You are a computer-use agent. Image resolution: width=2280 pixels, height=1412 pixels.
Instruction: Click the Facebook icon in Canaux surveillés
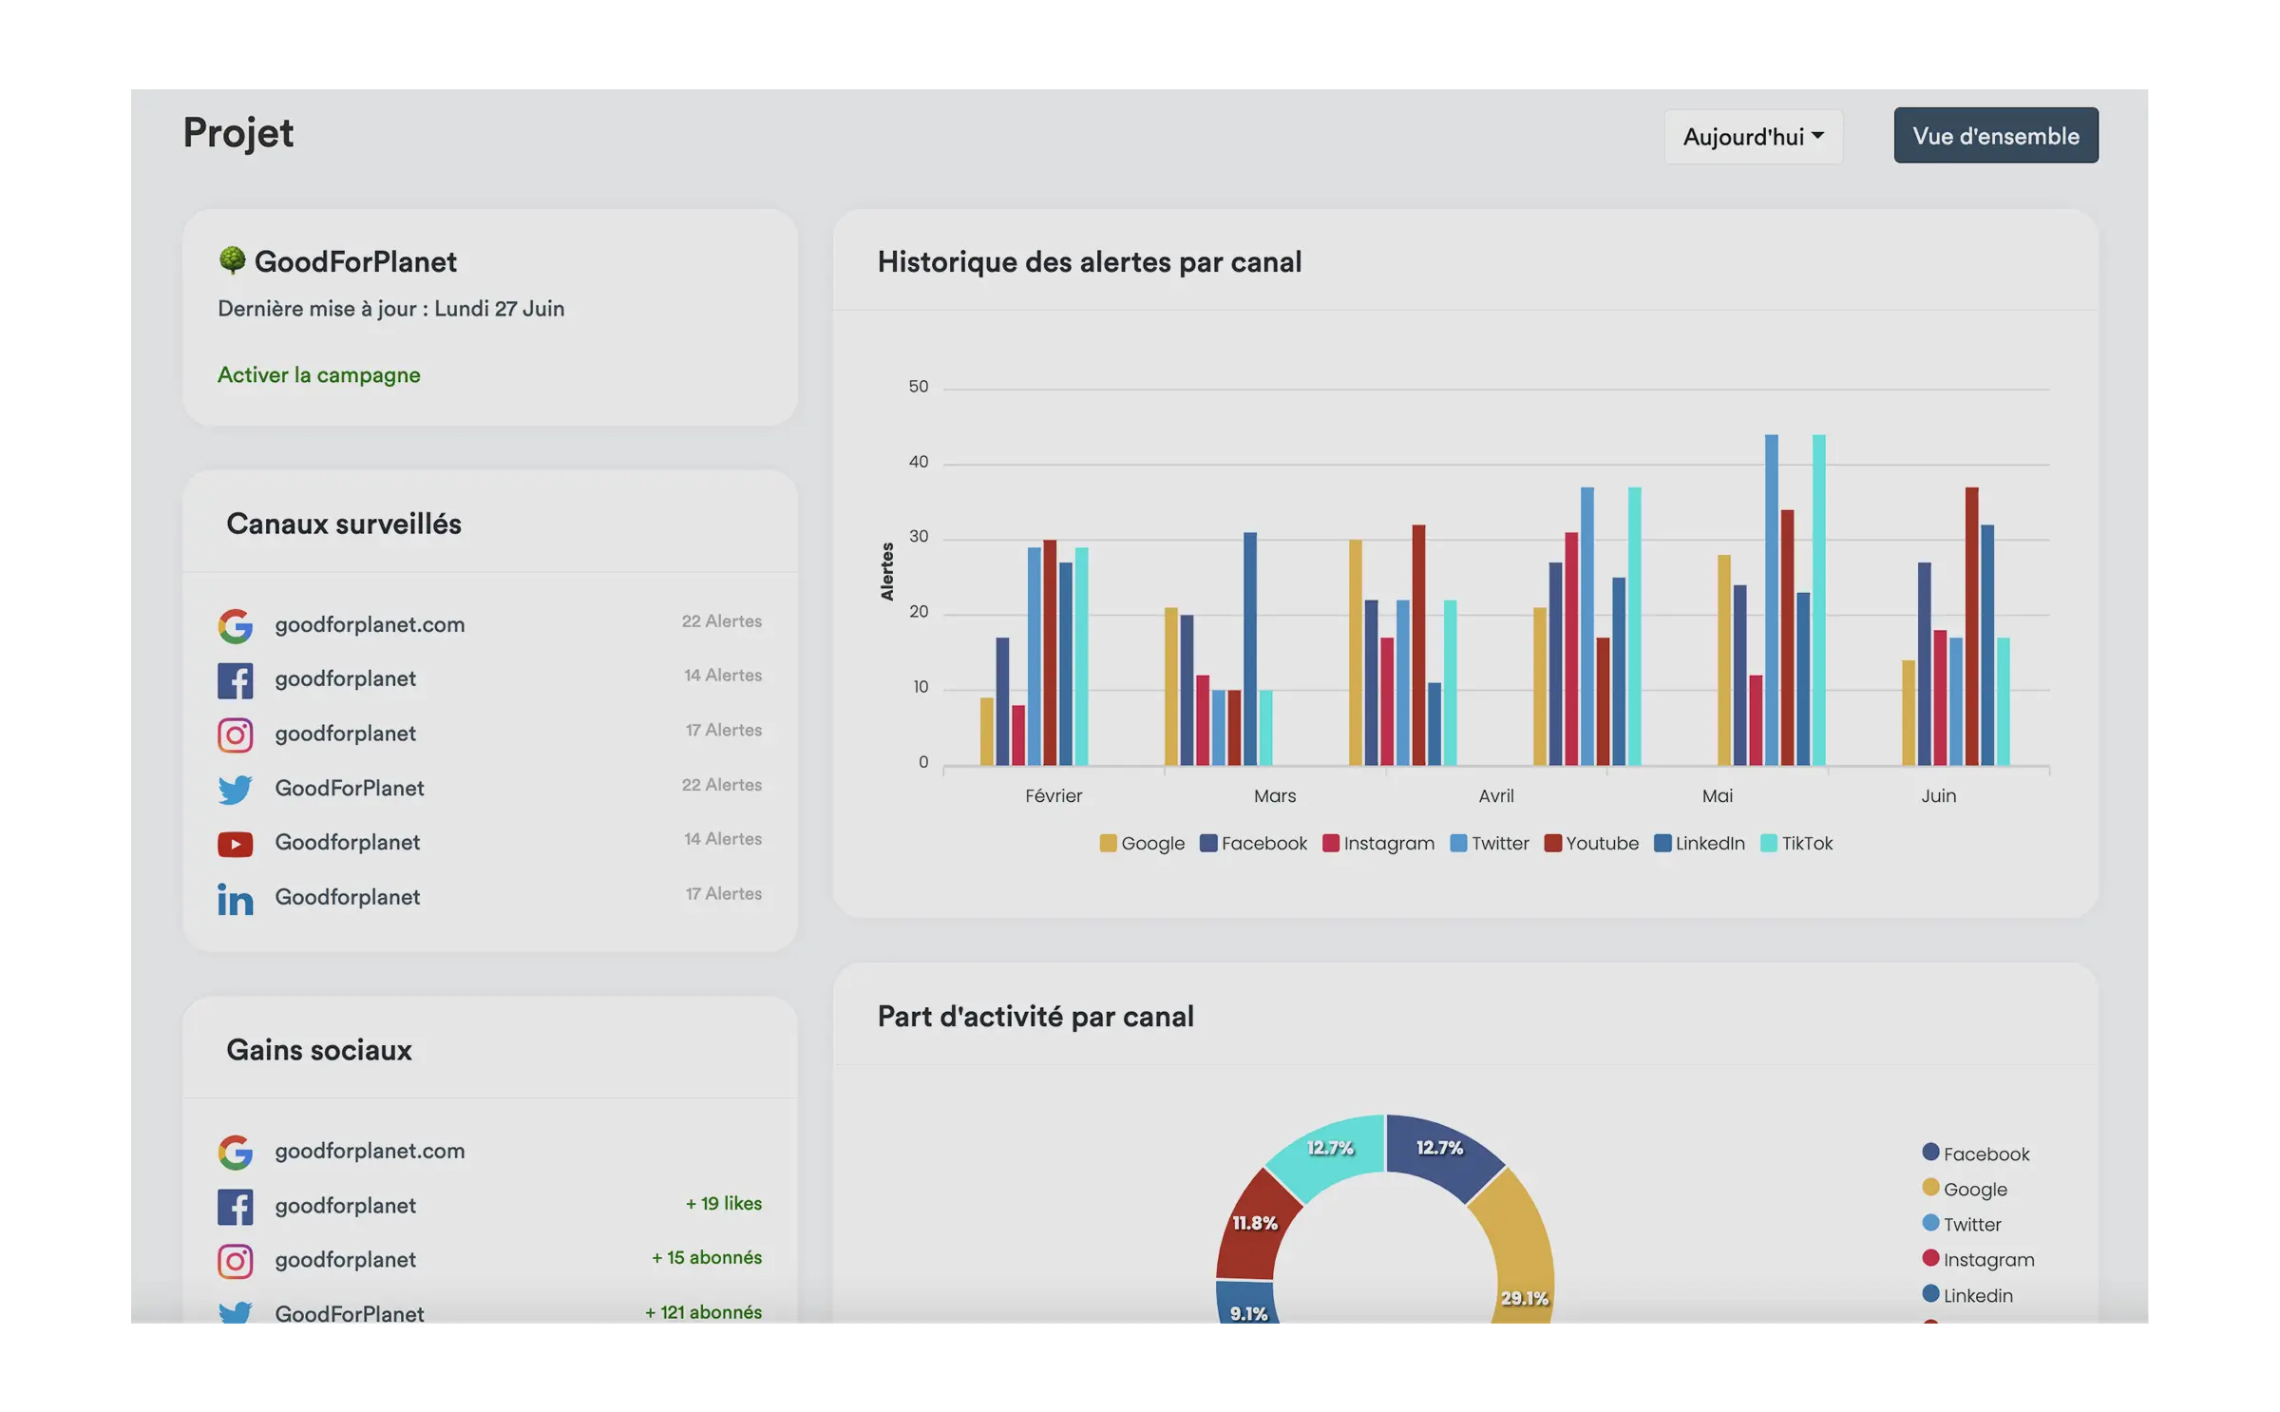[235, 680]
